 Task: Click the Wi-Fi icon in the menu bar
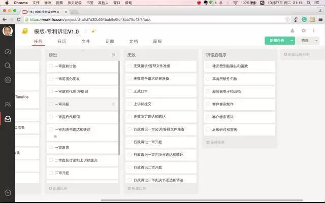(235, 3)
